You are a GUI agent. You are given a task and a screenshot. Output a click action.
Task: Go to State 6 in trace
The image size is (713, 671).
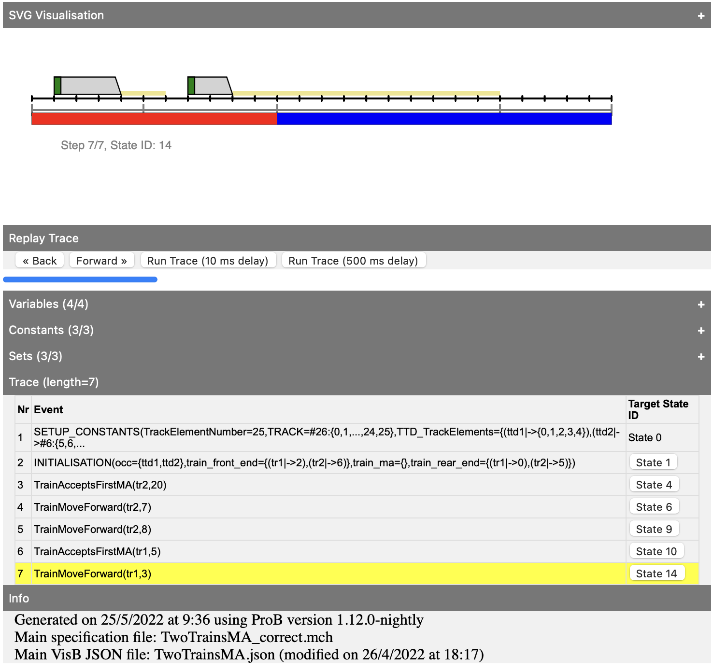(x=654, y=507)
